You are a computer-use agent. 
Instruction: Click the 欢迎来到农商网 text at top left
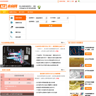point(4,1)
